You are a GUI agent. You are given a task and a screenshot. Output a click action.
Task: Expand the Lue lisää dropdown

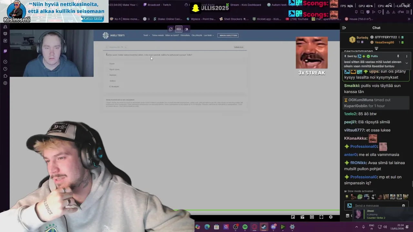coord(209,35)
